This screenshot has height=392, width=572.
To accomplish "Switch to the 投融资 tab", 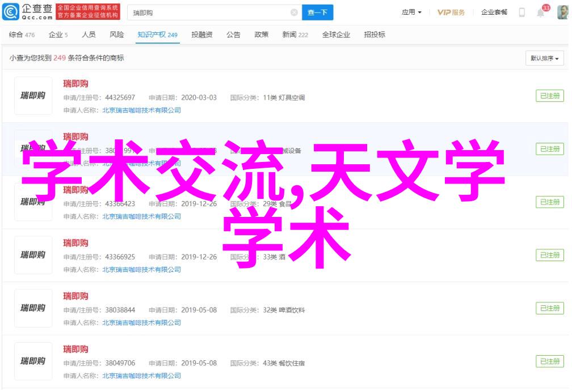I will click(202, 35).
